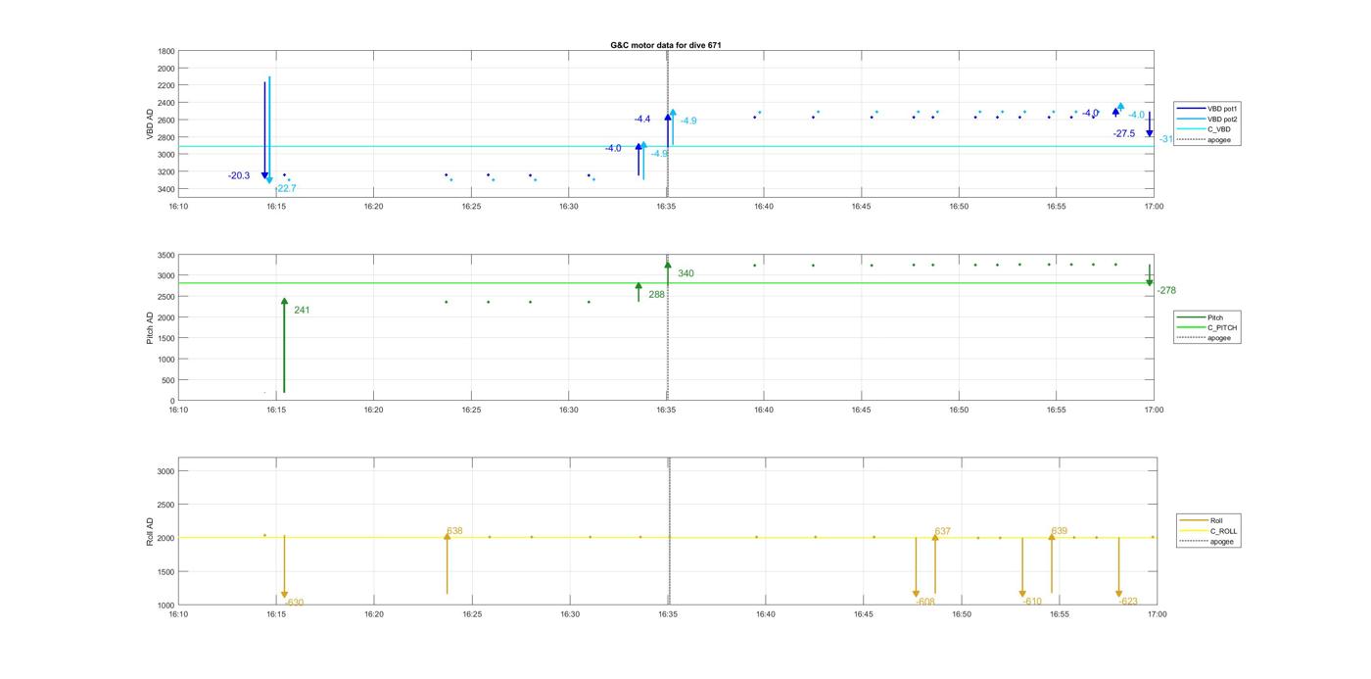Click the '1800' y-tick on VBD plot
1371x679 pixels.
click(x=165, y=51)
